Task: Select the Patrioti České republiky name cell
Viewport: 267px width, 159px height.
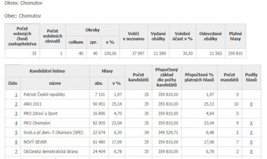Action: point(44,95)
